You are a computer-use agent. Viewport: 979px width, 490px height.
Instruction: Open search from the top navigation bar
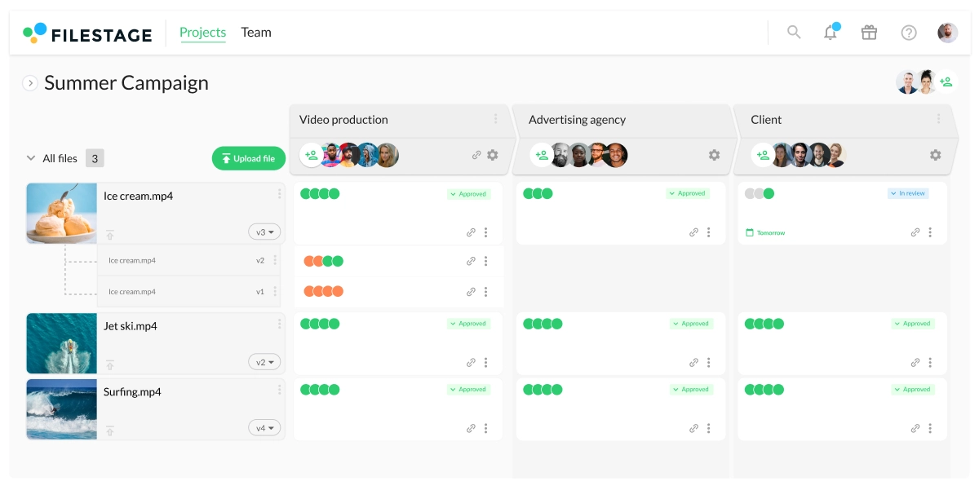pyautogui.click(x=793, y=33)
